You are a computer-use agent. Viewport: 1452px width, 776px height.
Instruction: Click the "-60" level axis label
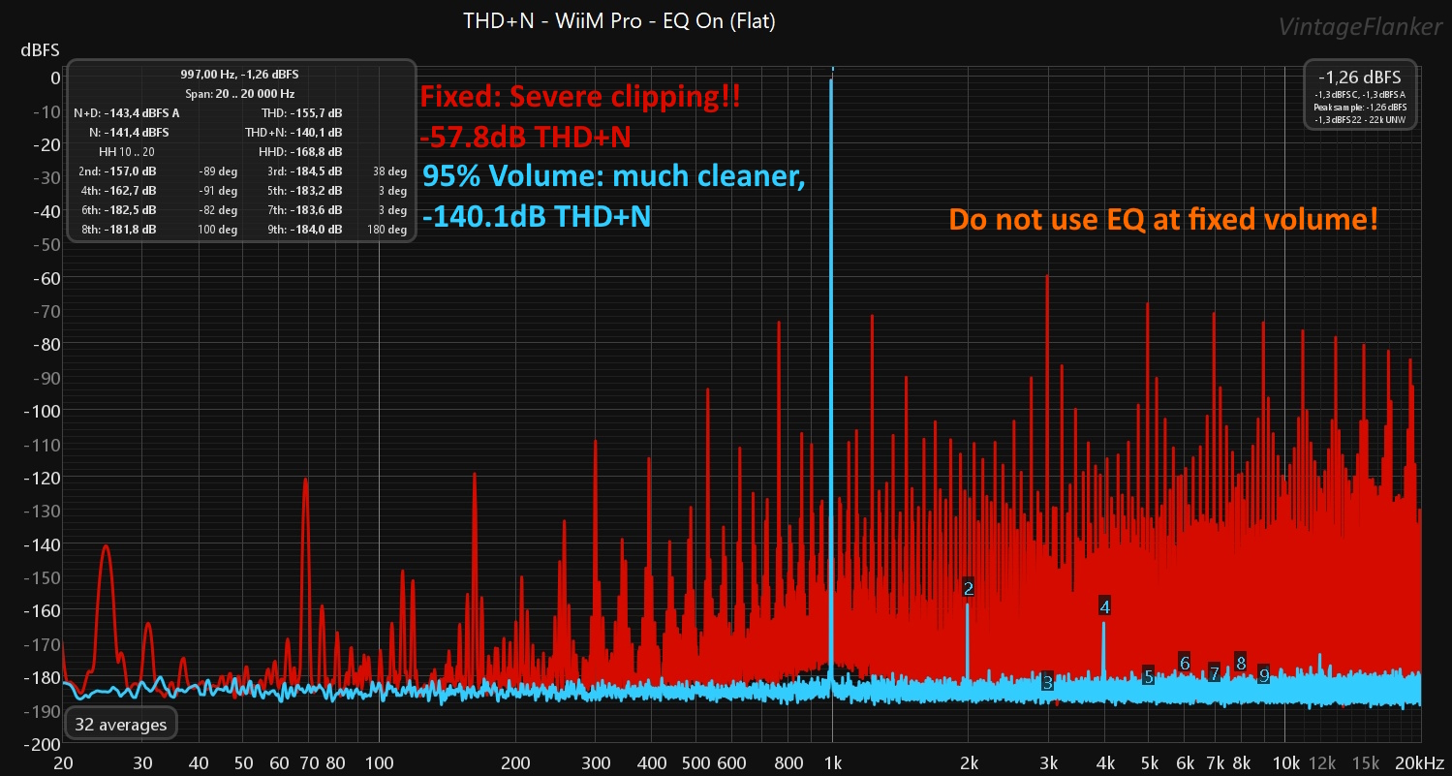pos(46,278)
